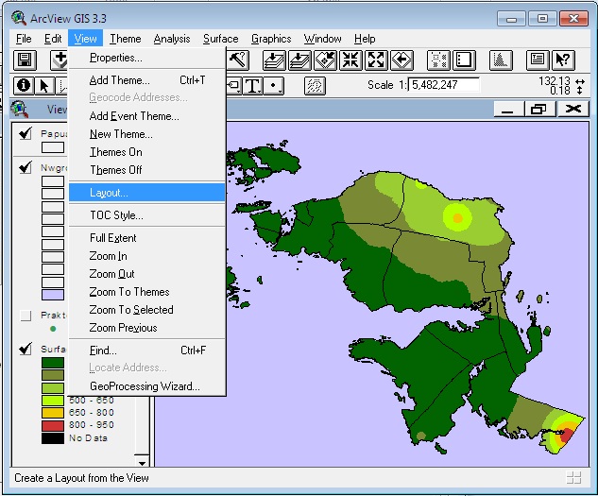Click the black No Data swatch
This screenshot has width=598, height=496.
click(x=53, y=438)
